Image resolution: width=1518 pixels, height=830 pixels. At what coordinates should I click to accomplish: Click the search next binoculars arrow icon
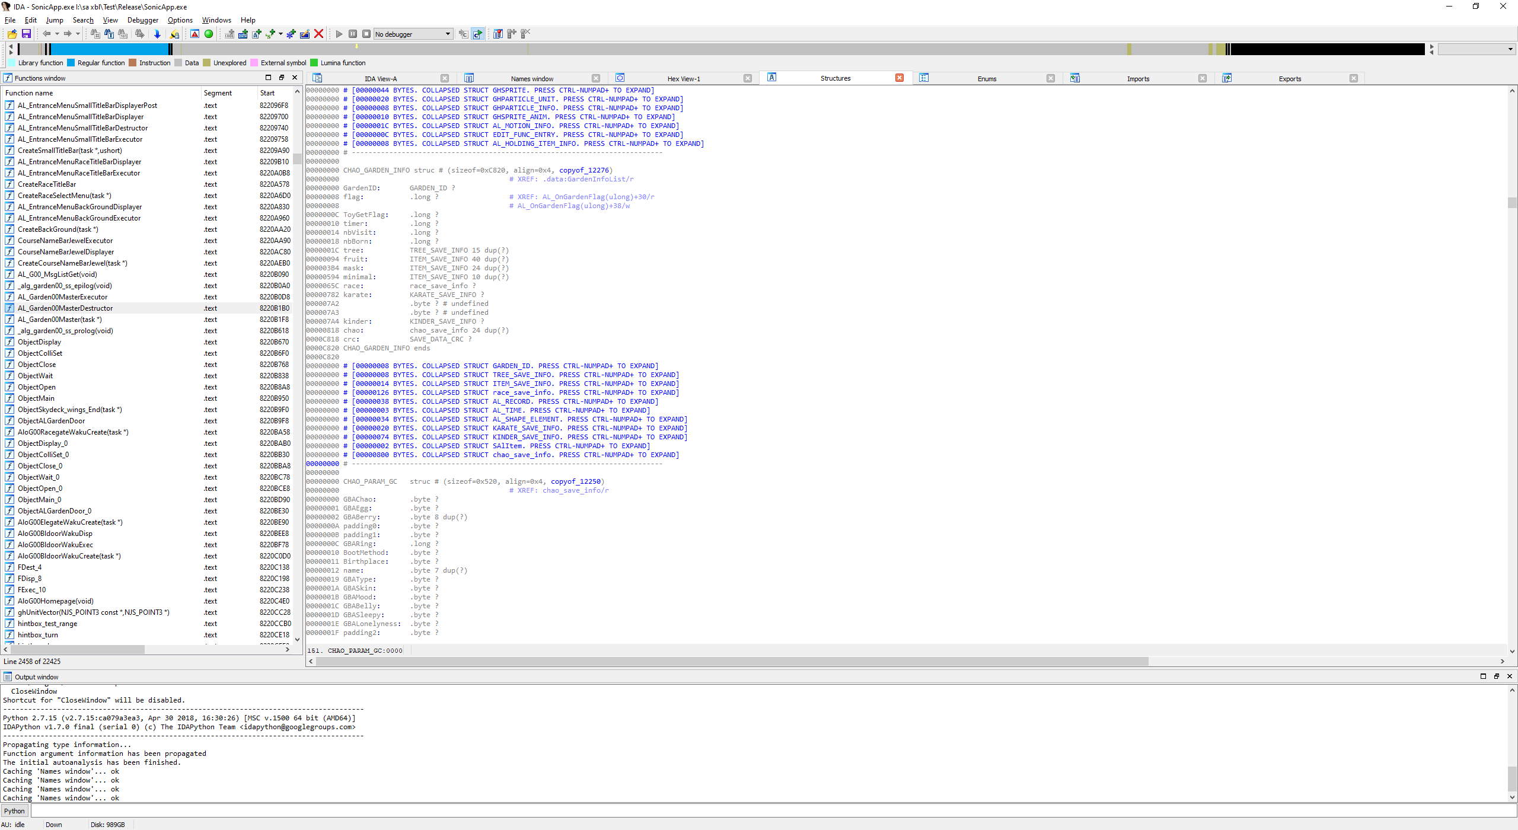click(139, 34)
